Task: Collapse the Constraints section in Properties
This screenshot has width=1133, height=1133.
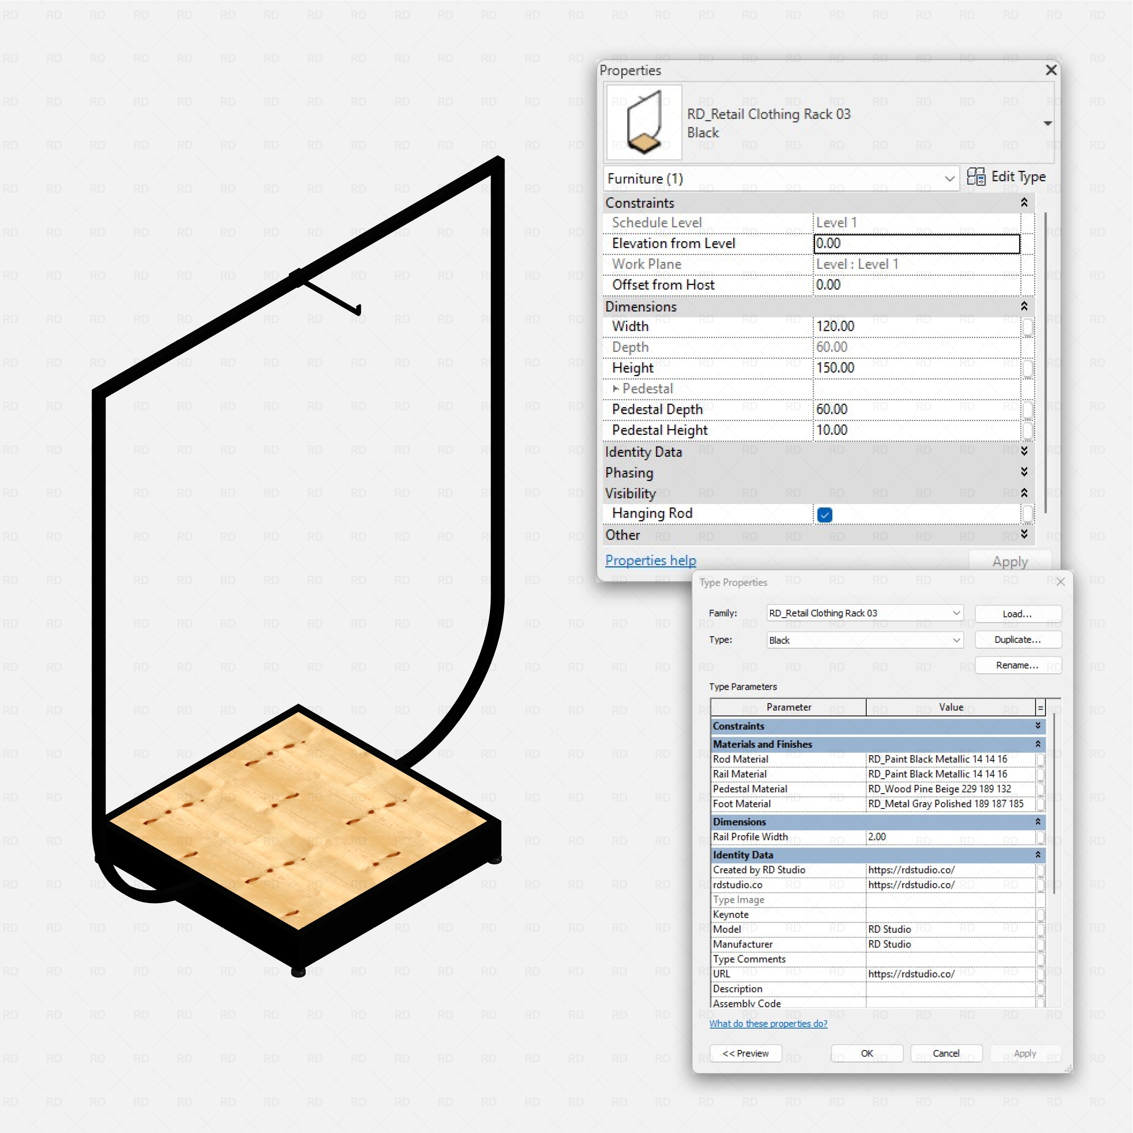Action: coord(1024,202)
